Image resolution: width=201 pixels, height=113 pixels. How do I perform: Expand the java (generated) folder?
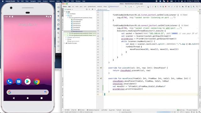[x=66, y=37]
